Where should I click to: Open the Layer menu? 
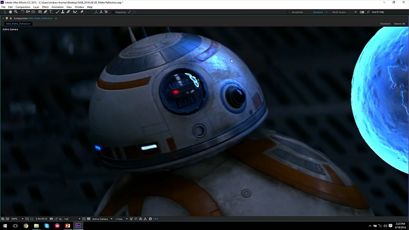(36, 7)
